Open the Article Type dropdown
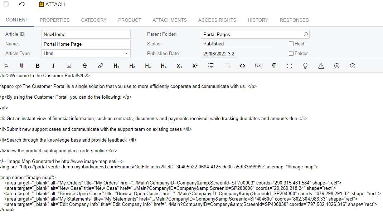This screenshot has width=383, height=222. tap(127, 53)
